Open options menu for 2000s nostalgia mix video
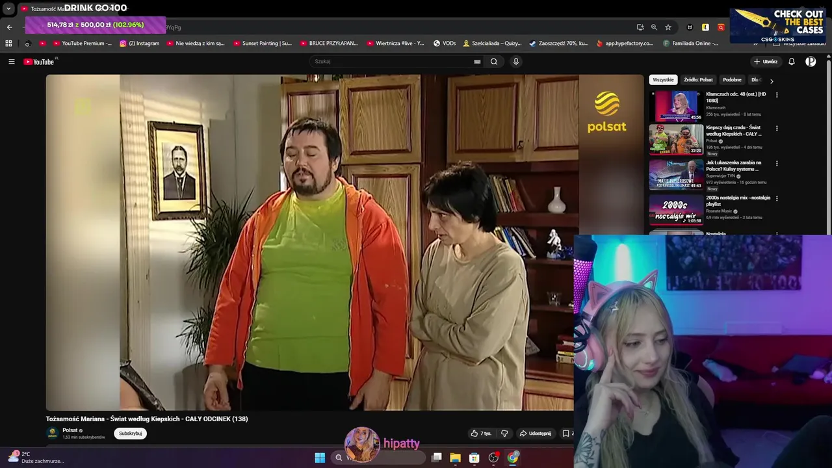The image size is (832, 468). coord(777,198)
